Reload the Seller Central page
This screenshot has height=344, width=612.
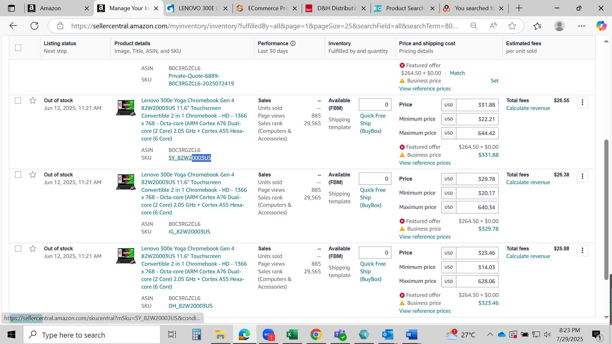click(34, 26)
